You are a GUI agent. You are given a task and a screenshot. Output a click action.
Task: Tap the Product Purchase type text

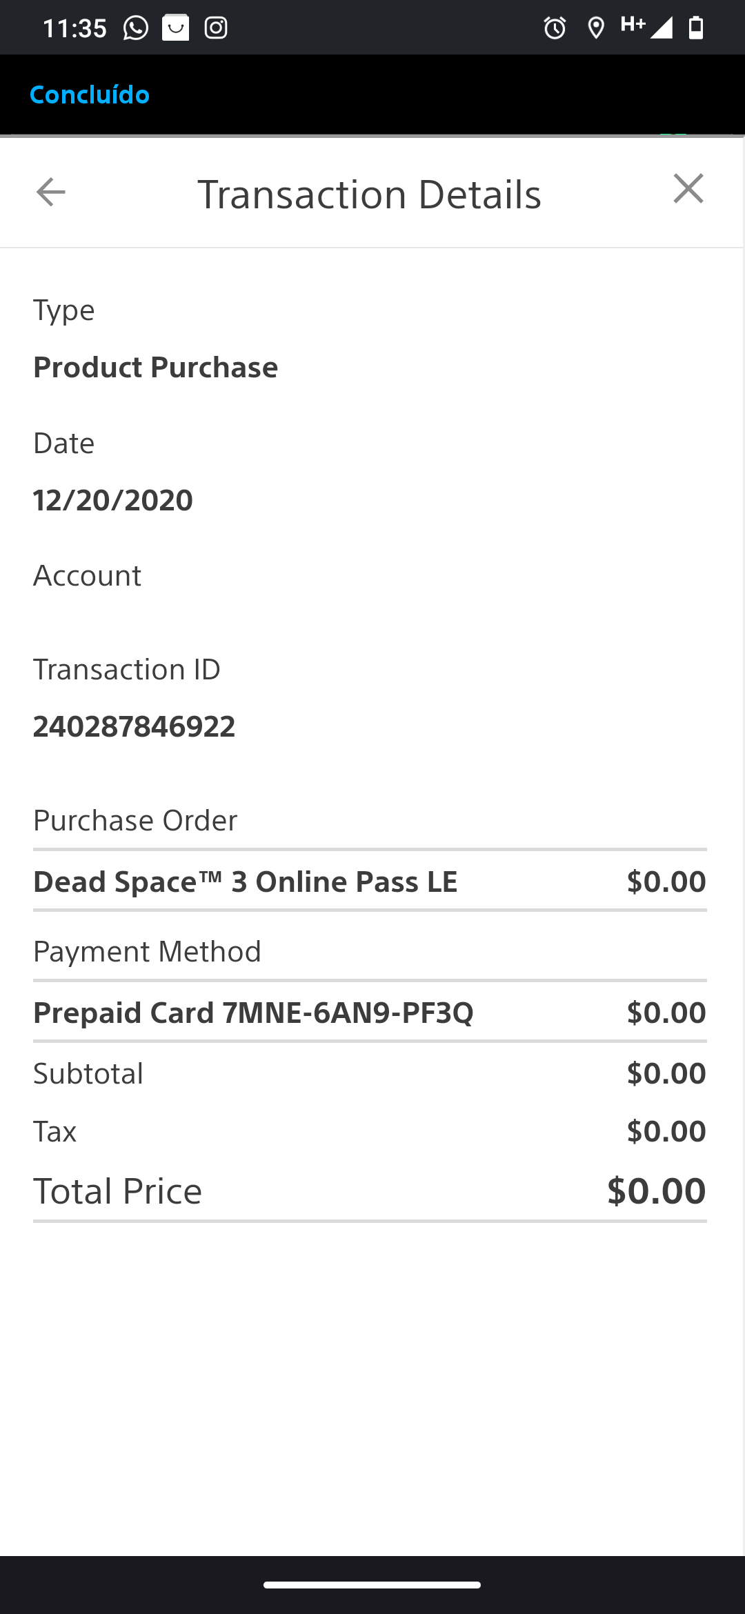click(x=156, y=368)
